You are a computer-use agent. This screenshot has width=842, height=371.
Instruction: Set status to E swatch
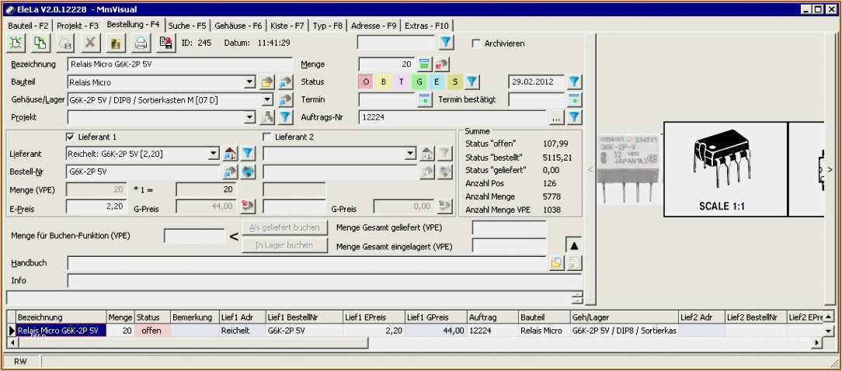point(437,82)
